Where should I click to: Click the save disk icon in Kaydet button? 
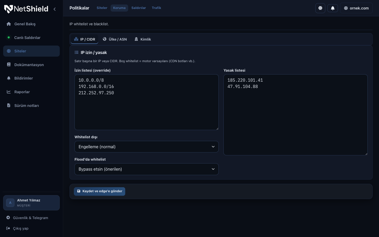(79, 191)
